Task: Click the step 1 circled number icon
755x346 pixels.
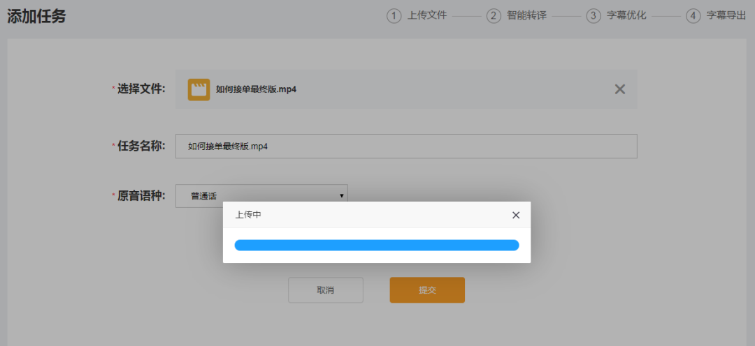Action: 394,16
